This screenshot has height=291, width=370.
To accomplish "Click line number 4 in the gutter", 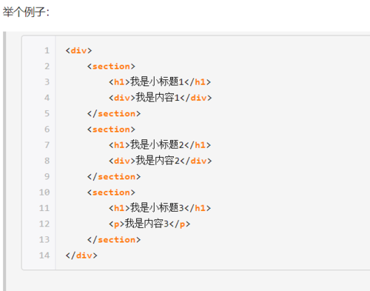I will pos(47,98).
